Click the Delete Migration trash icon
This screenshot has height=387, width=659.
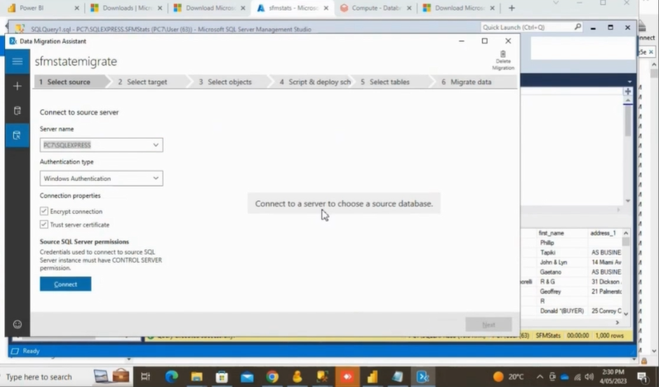click(x=503, y=60)
